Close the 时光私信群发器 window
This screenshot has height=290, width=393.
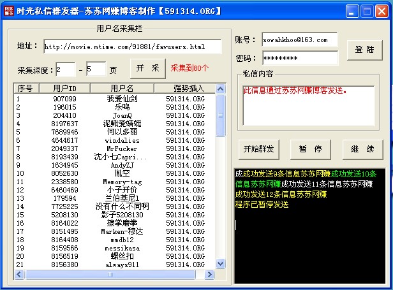(382, 11)
